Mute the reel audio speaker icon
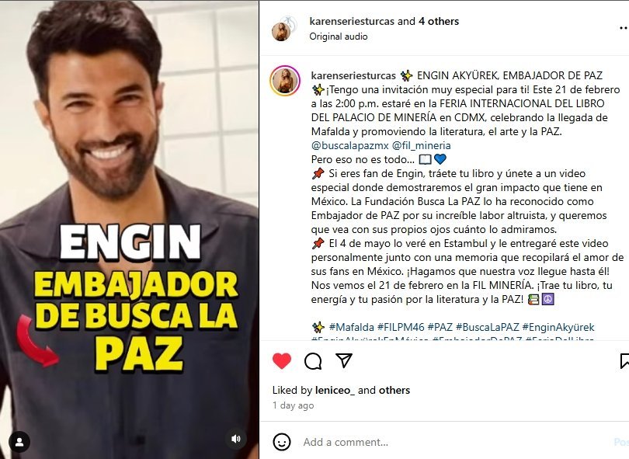The image size is (629, 459). pos(236,439)
